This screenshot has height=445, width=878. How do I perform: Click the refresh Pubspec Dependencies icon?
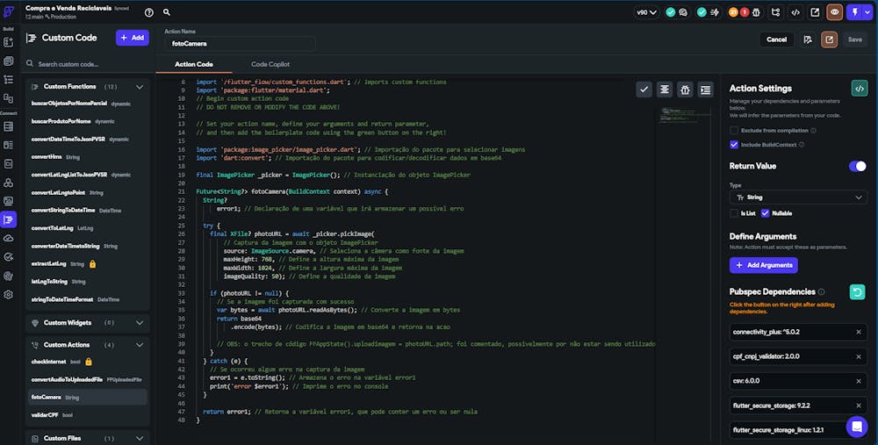[858, 291]
